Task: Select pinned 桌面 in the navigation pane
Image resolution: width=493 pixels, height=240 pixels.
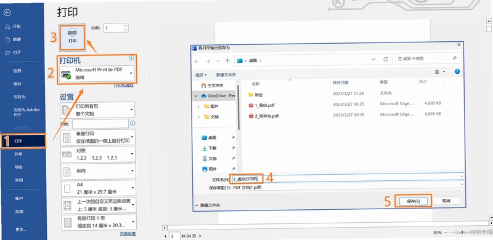Action: 209,138
